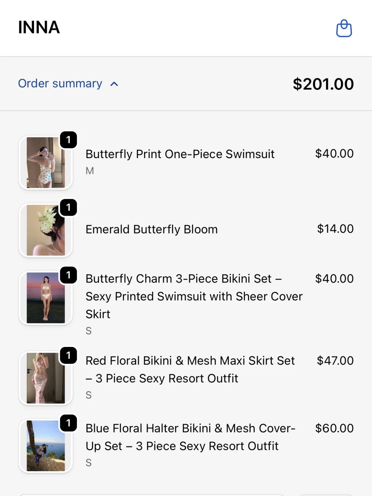This screenshot has width=372, height=496.
Task: Open the Butterfly Print One-Piece Swimsuit thumbnail
Action: coord(45,163)
